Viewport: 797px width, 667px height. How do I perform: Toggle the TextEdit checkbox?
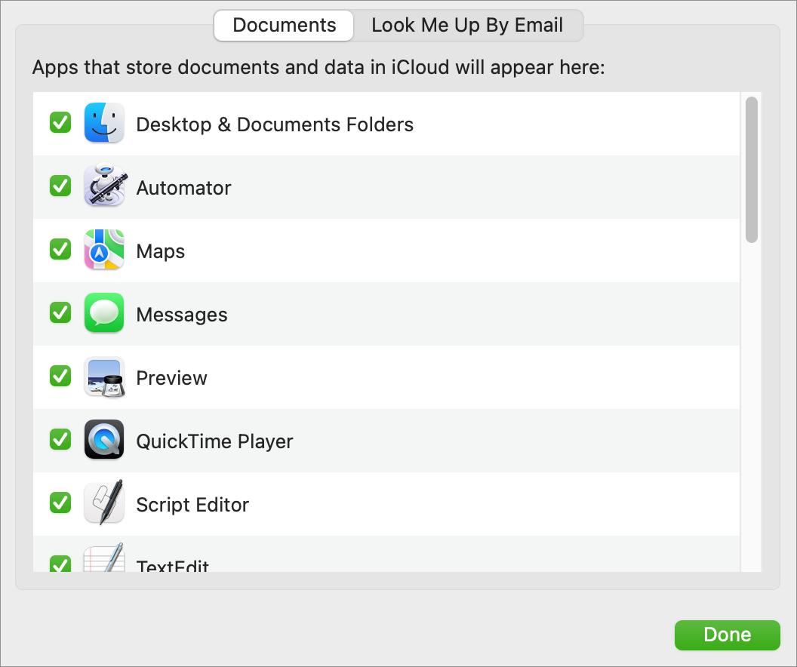(x=60, y=564)
